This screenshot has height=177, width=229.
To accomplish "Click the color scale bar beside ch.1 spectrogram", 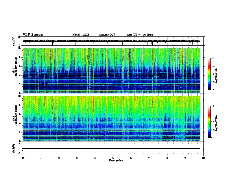I will pyautogui.click(x=209, y=74).
